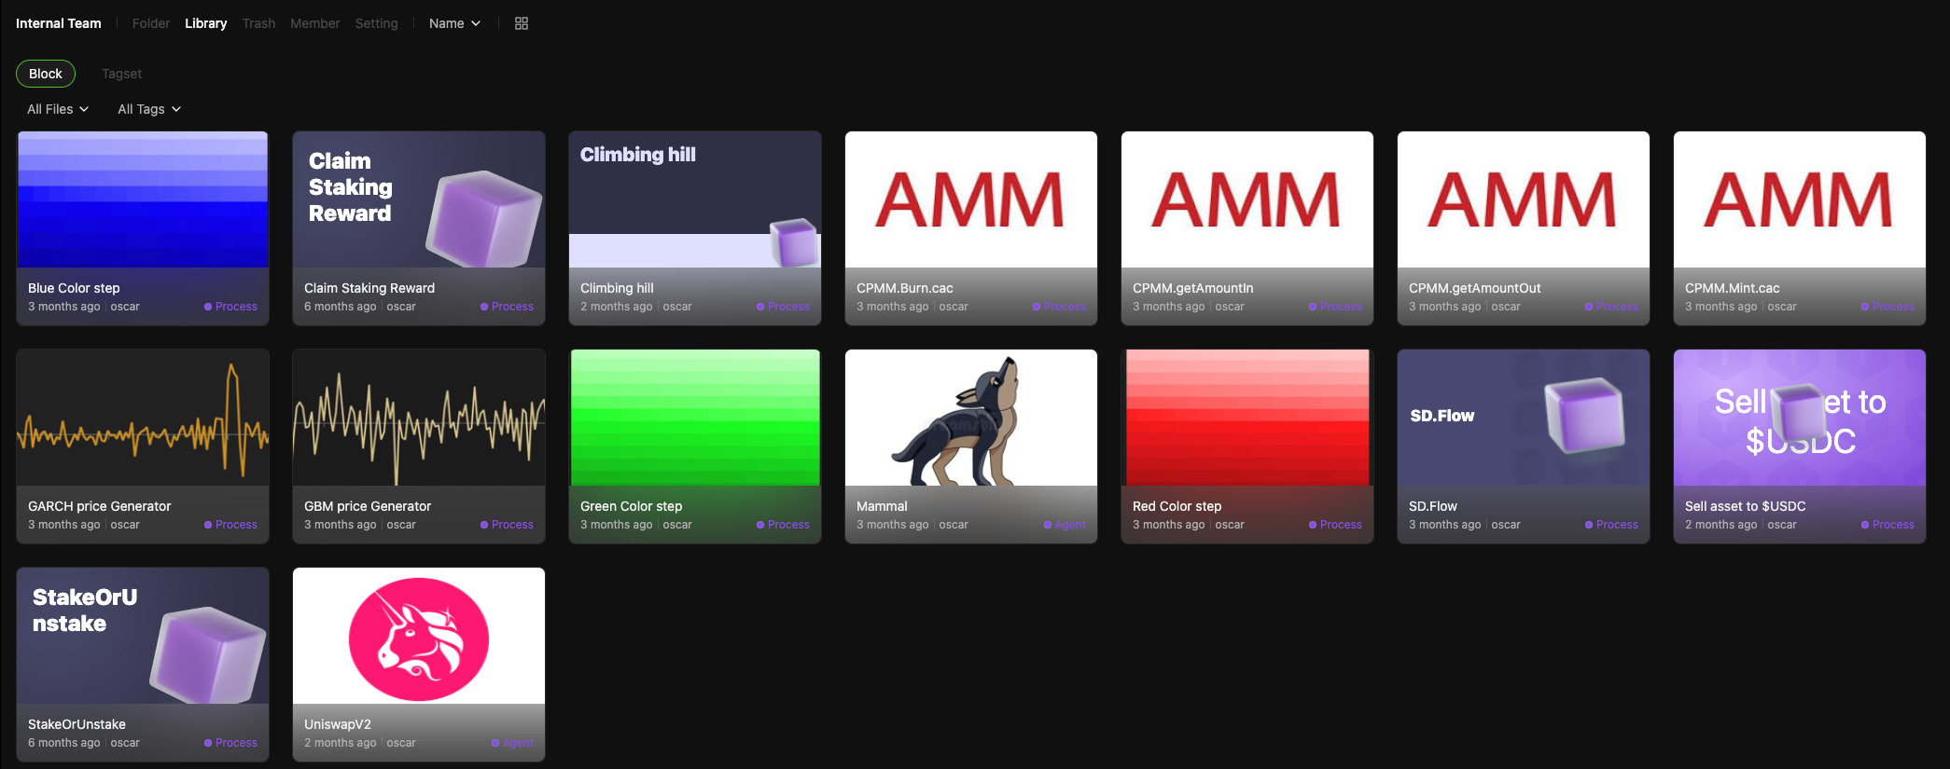Click the purple cube on Claim Staking Reward
This screenshot has width=1950, height=769.
coord(483,218)
